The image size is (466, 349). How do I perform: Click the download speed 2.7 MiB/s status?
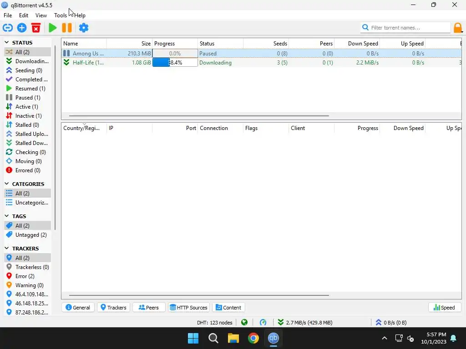click(305, 323)
